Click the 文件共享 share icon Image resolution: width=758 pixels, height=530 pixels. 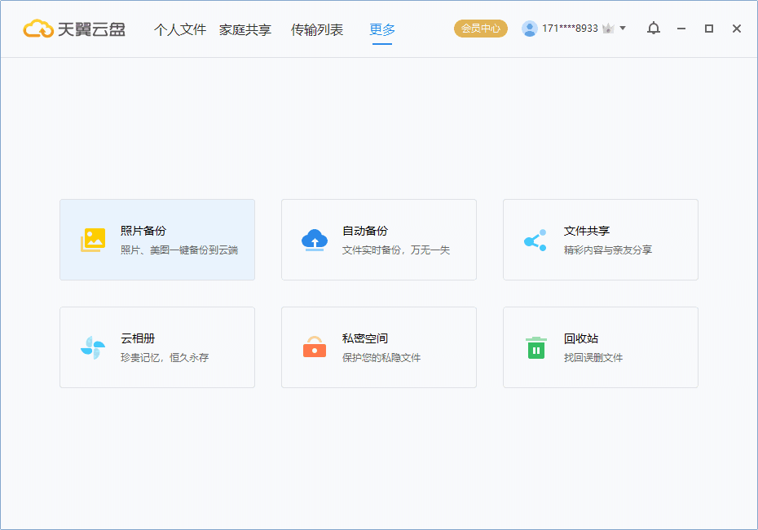point(535,239)
